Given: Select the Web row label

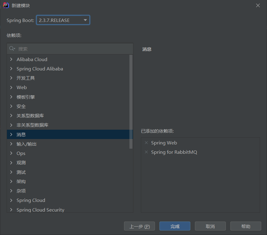Looking at the screenshot, I should [x=22, y=88].
